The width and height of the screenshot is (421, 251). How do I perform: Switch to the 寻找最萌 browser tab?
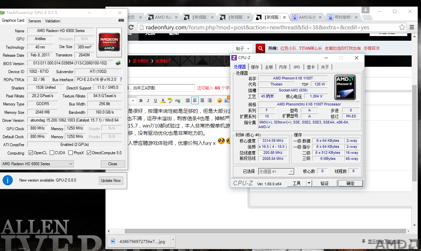coord(342,17)
